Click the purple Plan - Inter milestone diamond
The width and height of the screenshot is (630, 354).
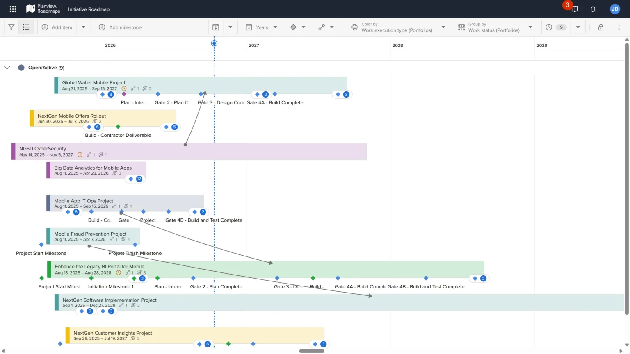point(124,94)
